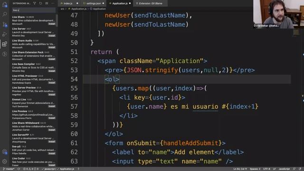Open the Search view in activity bar
304x171 pixels.
click(5, 14)
